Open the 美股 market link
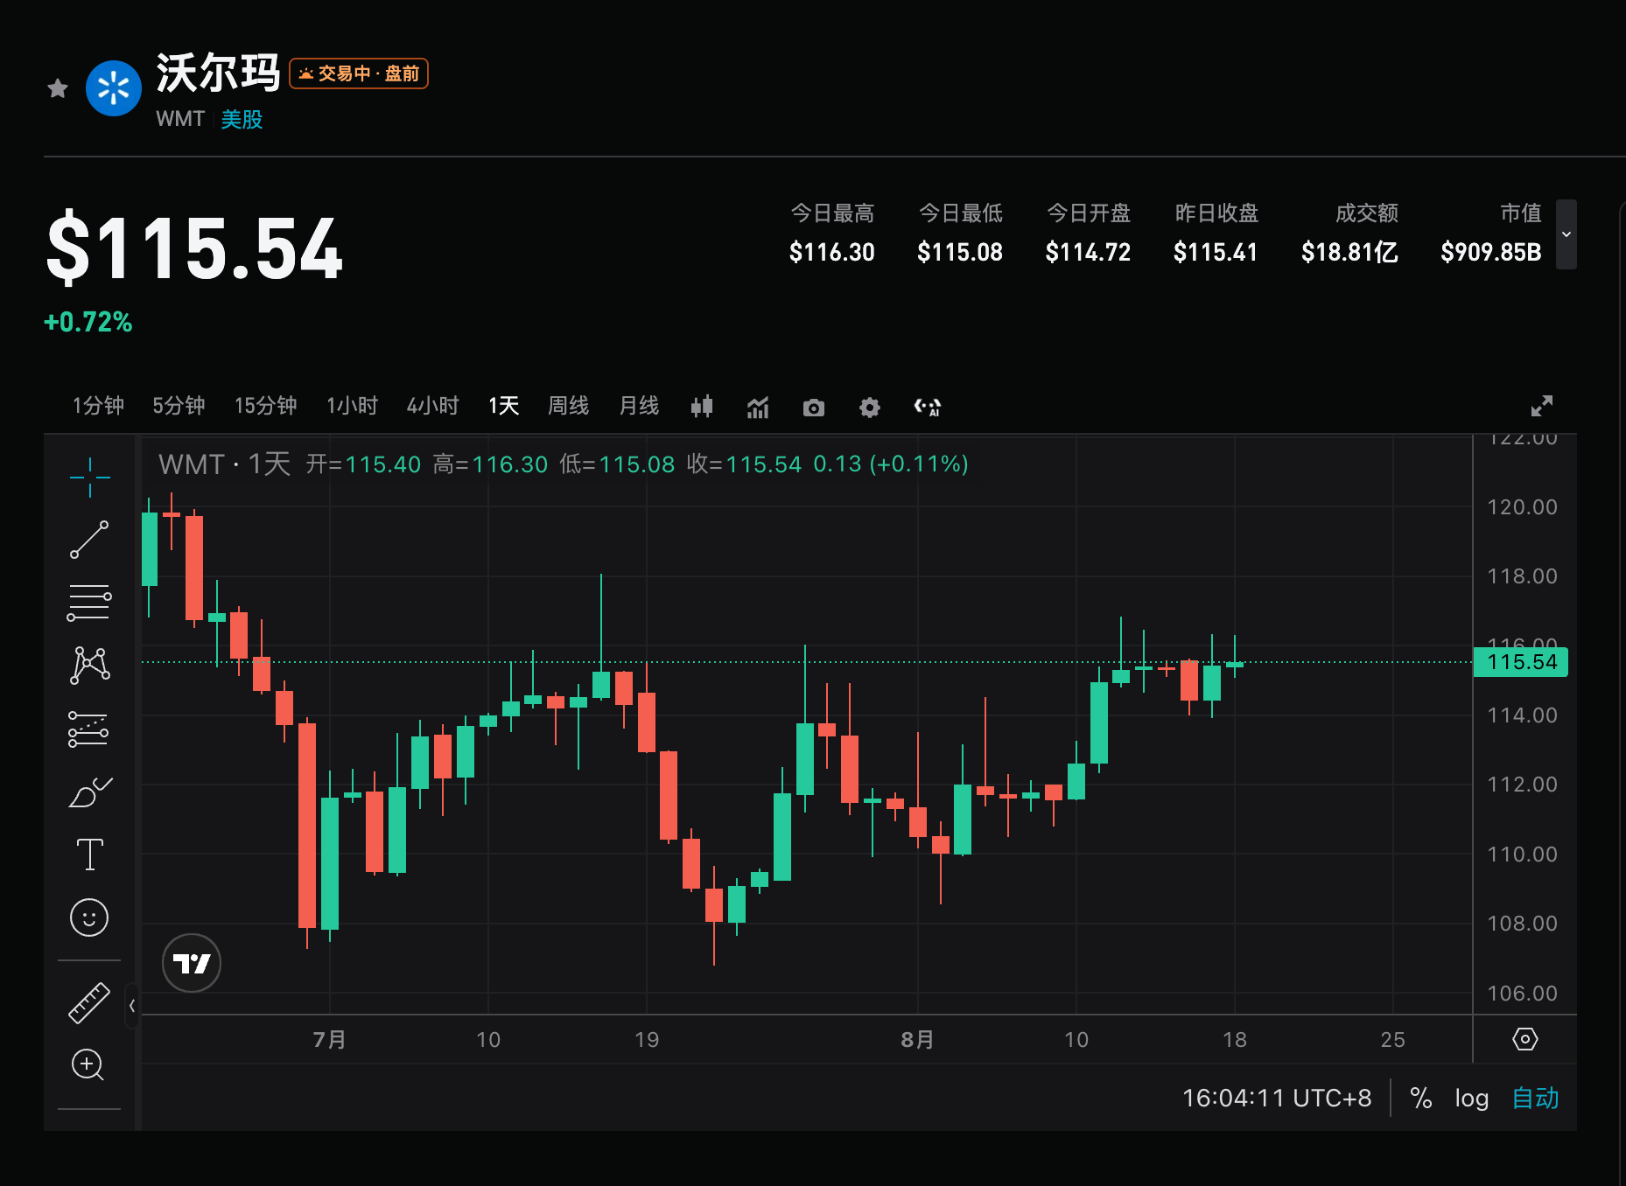 pyautogui.click(x=242, y=119)
